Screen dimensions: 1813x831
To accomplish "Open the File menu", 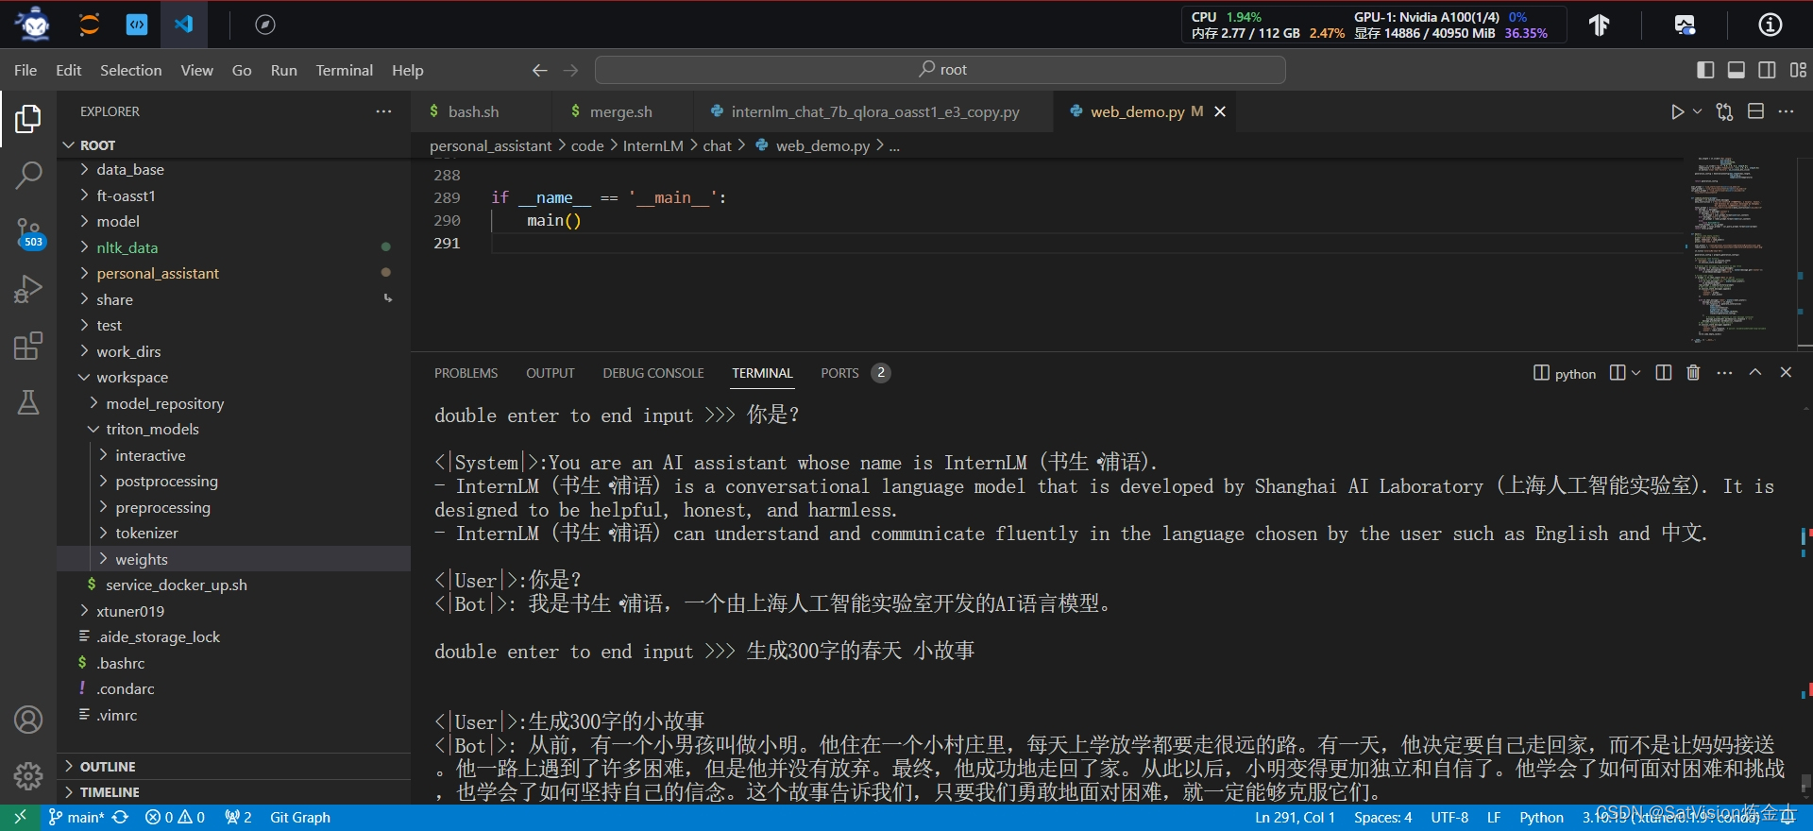I will point(25,70).
